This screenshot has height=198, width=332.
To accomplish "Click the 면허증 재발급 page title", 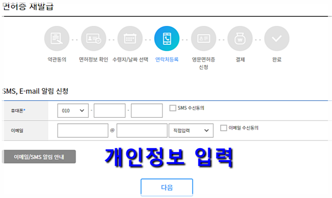I will (x=28, y=6).
